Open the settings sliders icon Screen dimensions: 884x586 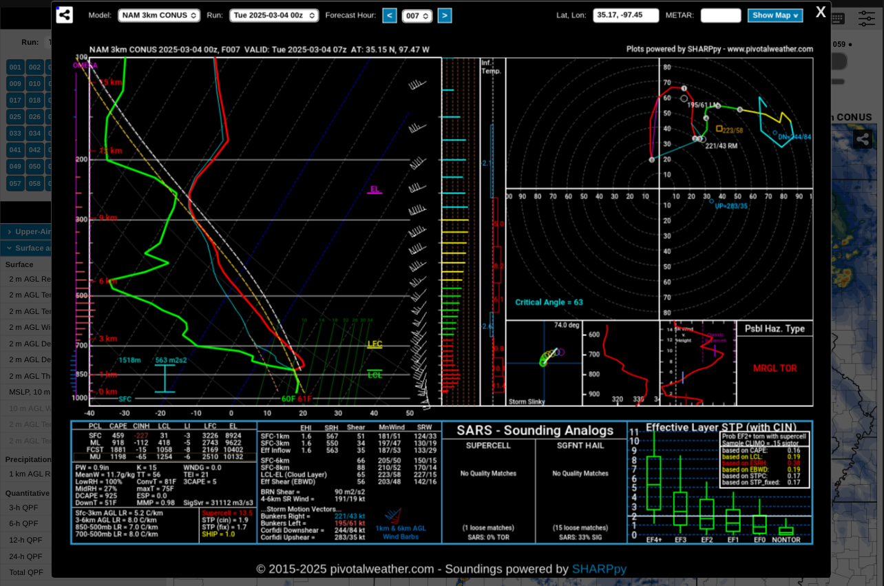[x=867, y=19]
